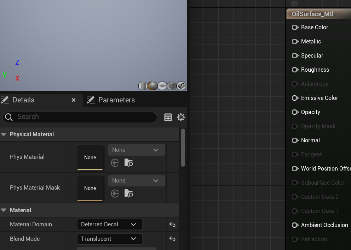Viewport: 351px width, 250px height.
Task: Open Material Domain Deferred Decal dropdown
Action: (109, 225)
